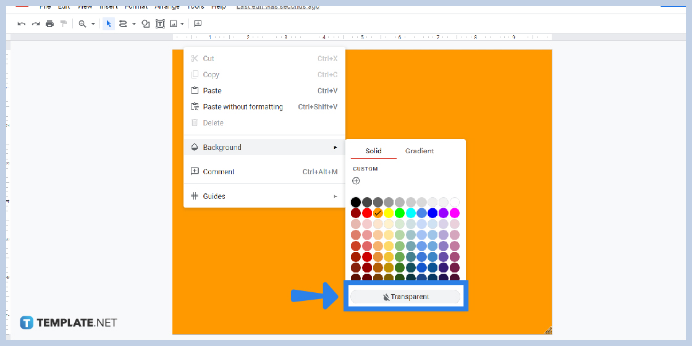692x346 pixels.
Task: Choose Paste without formatting
Action: point(243,107)
